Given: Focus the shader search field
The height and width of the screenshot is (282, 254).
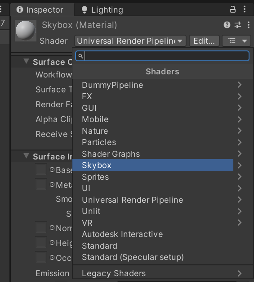Looking at the screenshot, I should (162, 56).
